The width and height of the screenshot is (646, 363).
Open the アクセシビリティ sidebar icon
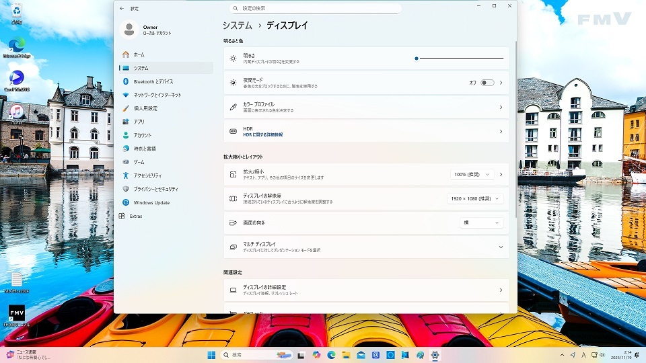pos(126,175)
